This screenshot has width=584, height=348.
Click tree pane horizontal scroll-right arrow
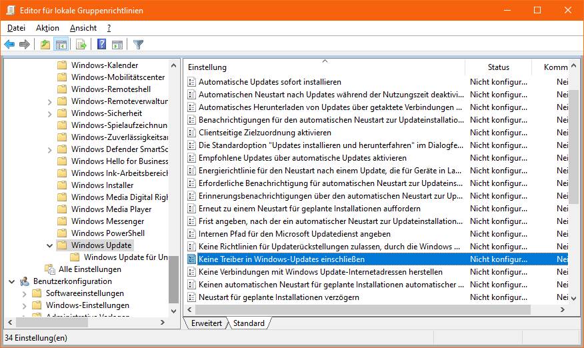coord(163,322)
